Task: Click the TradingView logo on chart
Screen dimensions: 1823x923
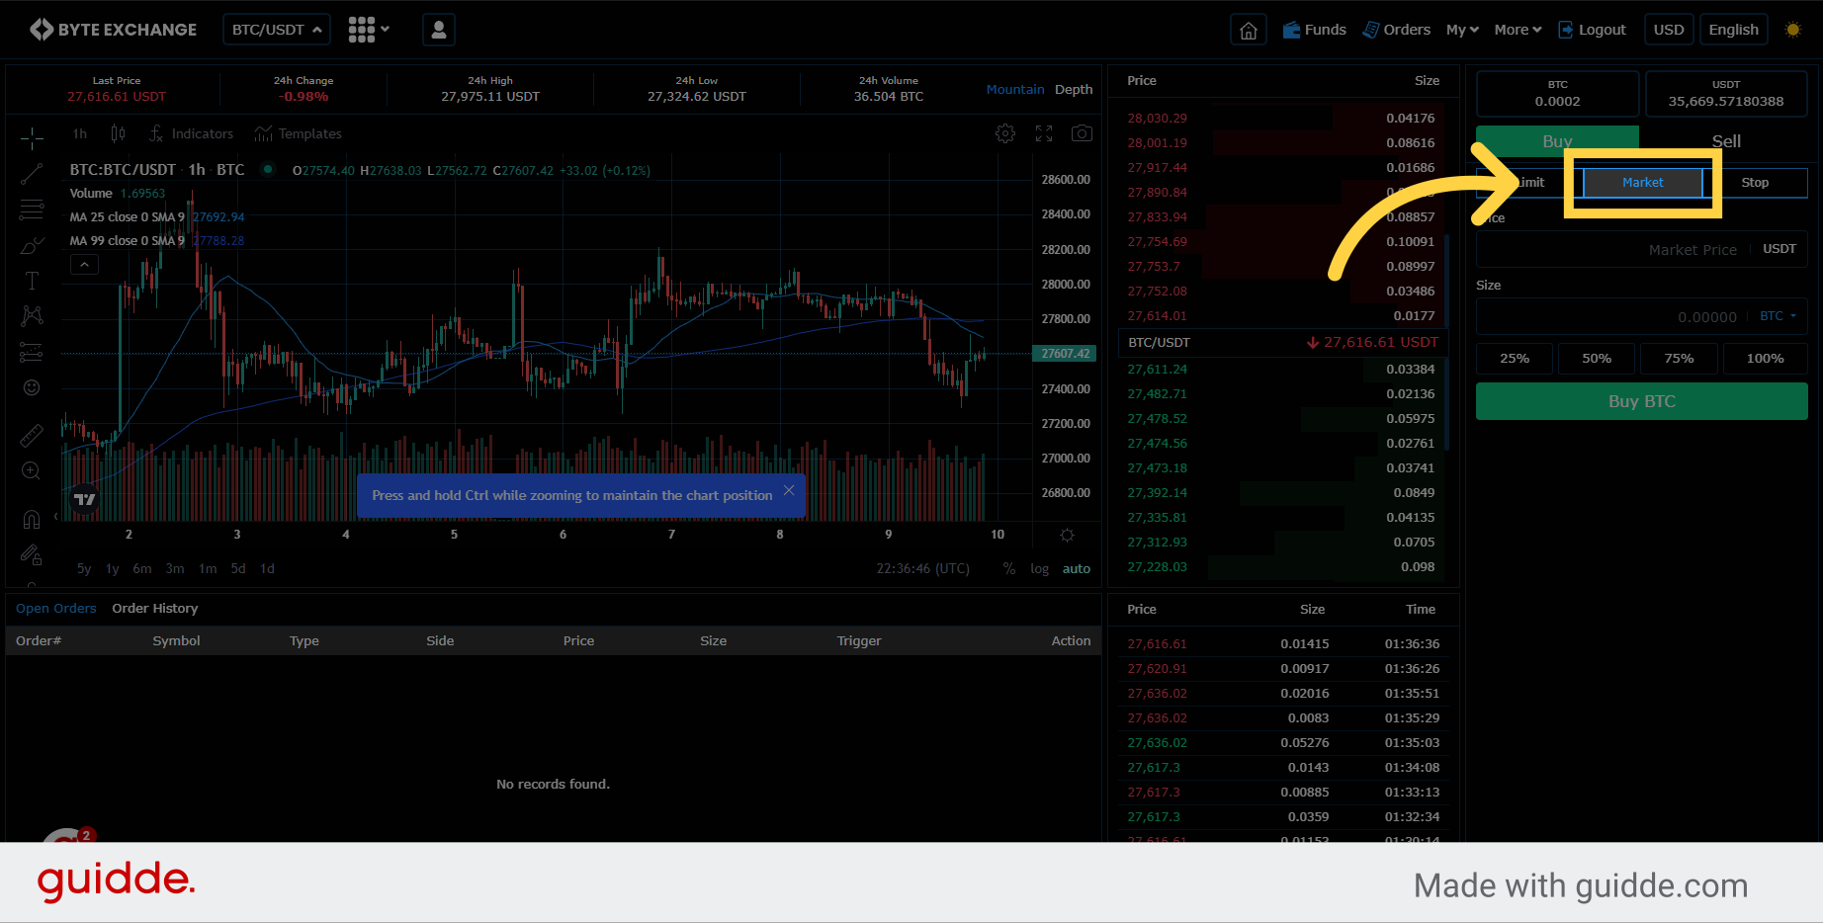Action: [x=85, y=499]
